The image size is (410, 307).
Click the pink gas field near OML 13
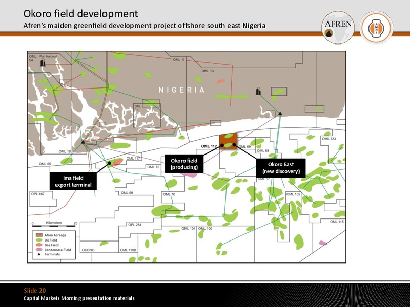(x=221, y=81)
